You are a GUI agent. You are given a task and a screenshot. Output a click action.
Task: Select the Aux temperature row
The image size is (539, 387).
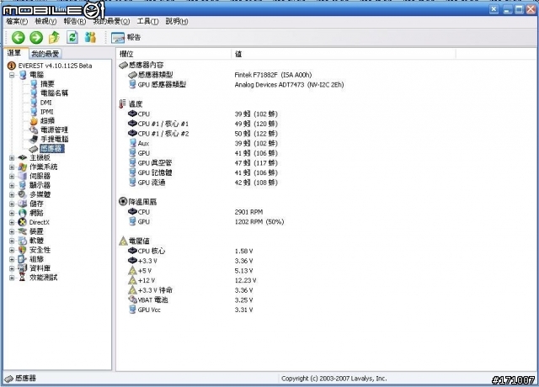click(x=203, y=143)
